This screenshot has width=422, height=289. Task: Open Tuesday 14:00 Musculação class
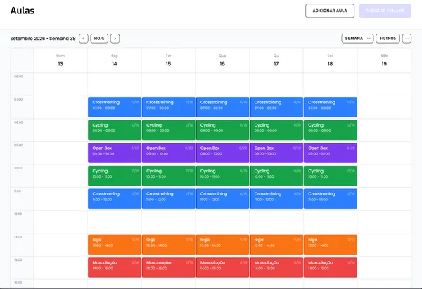tap(169, 267)
